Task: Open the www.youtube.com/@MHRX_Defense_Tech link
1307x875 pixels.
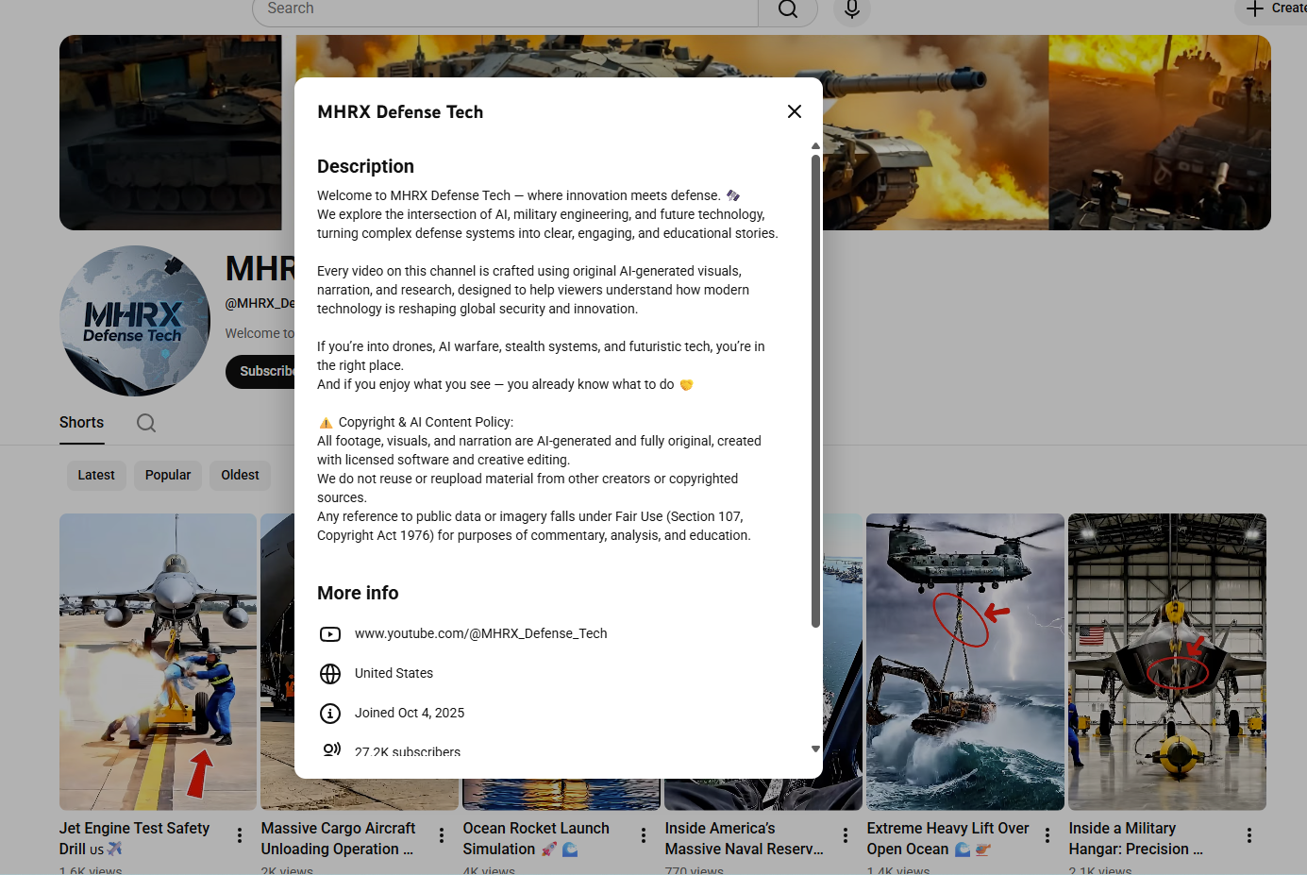Action: (480, 633)
